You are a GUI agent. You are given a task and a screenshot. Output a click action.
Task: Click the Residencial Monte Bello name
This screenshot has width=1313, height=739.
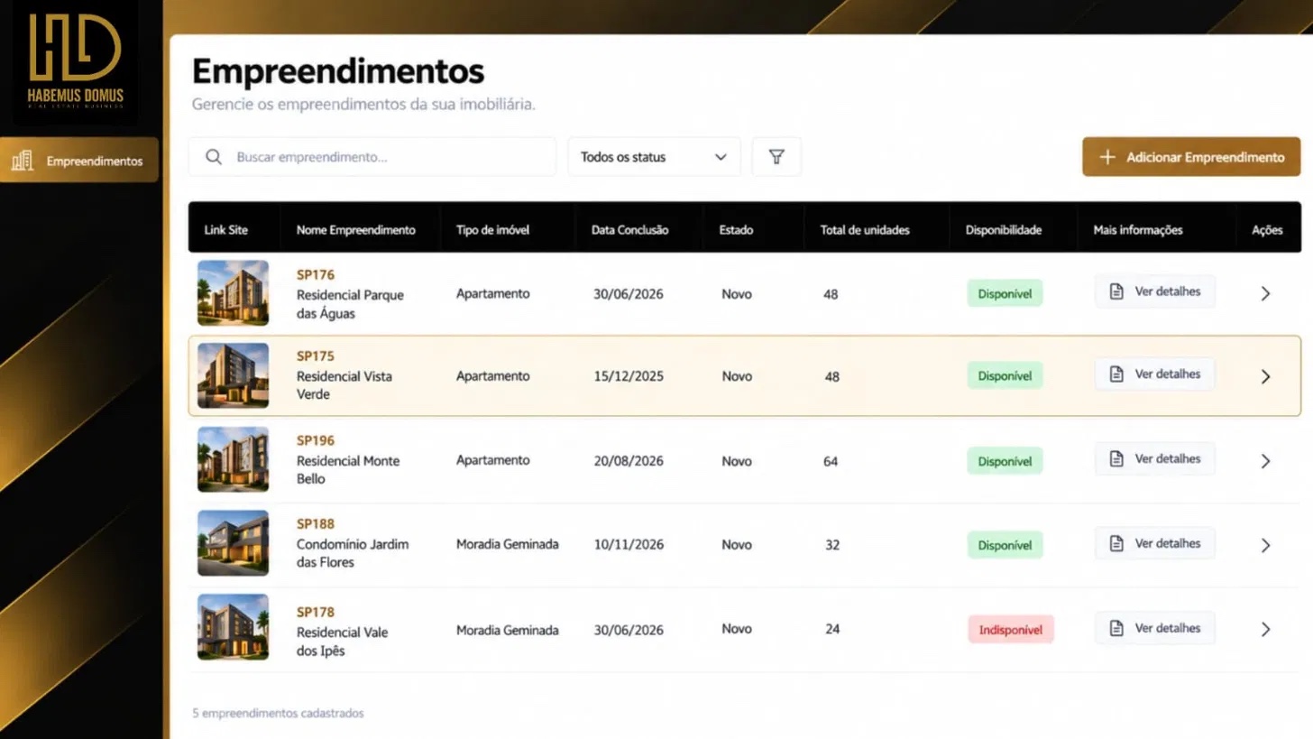348,469
